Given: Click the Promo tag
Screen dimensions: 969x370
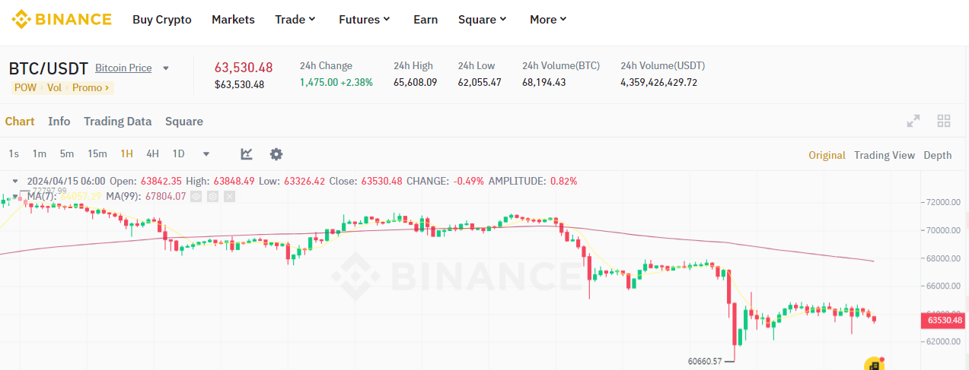Looking at the screenshot, I should pos(91,87).
